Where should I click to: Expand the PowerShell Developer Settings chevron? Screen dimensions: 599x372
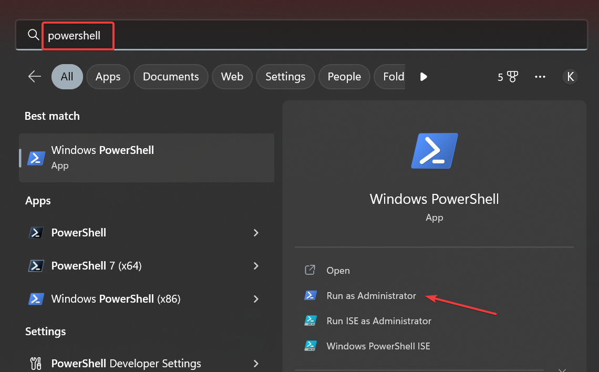(x=256, y=364)
